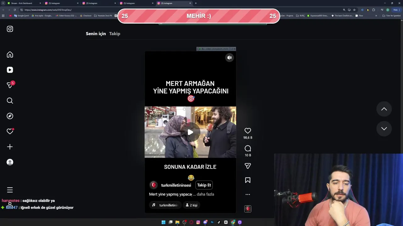403x226 pixels.
Task: View site information icon in address bar
Action: point(21,10)
